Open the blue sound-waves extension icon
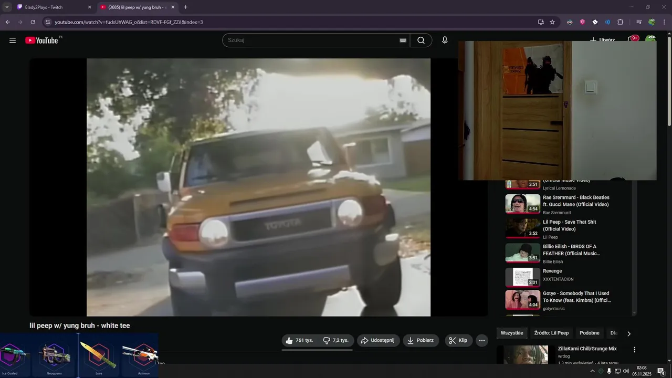The height and width of the screenshot is (378, 672). click(607, 22)
